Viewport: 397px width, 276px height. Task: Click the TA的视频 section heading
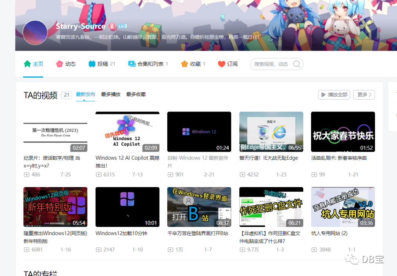click(40, 95)
